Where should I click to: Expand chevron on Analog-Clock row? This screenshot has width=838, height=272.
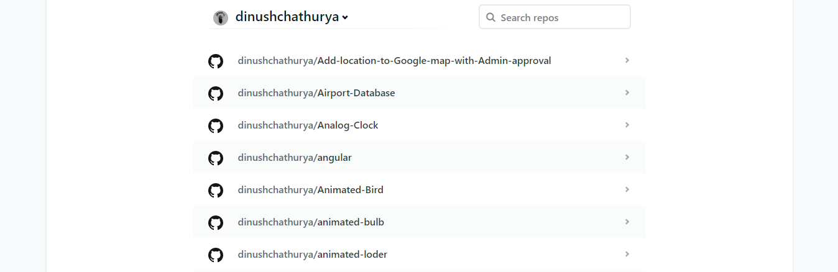click(x=627, y=125)
